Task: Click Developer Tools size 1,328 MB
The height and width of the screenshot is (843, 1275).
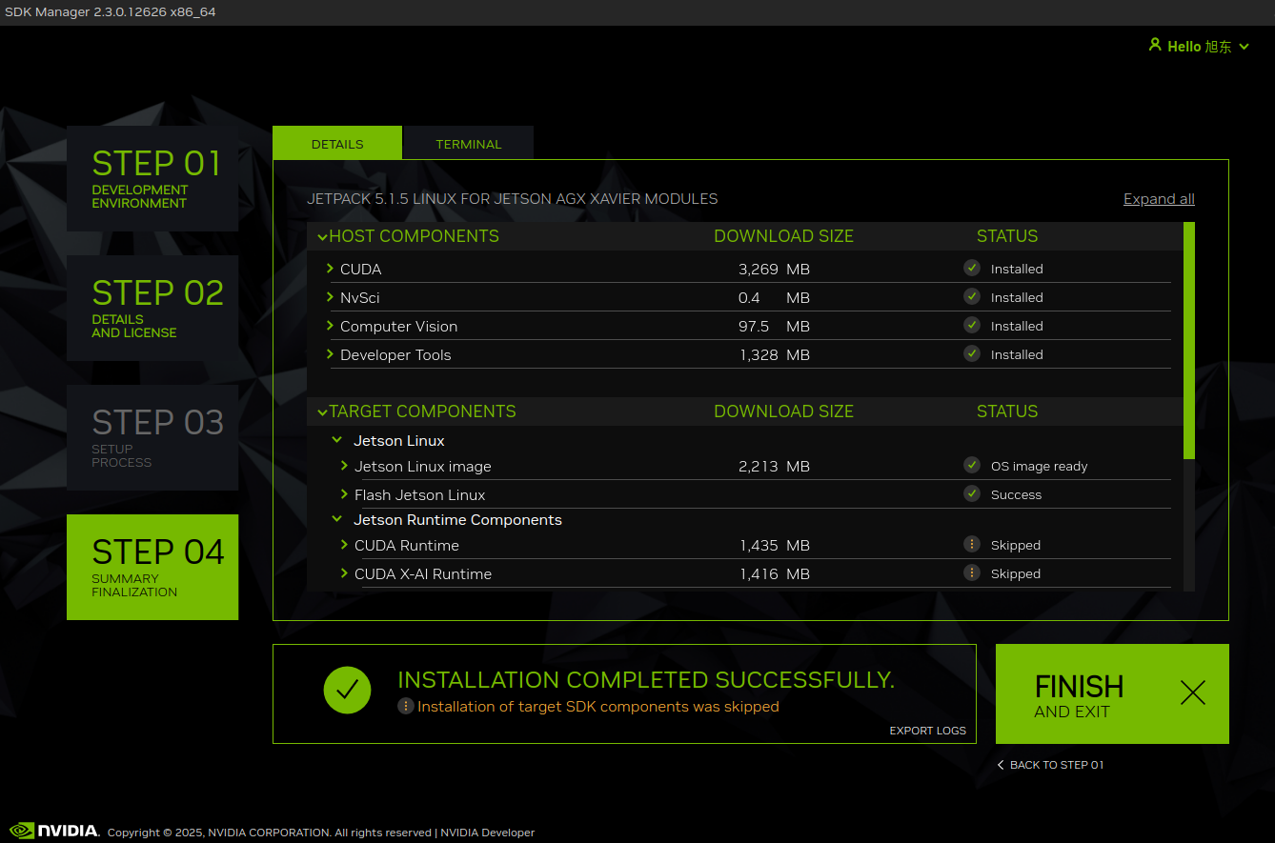Action: (x=774, y=354)
